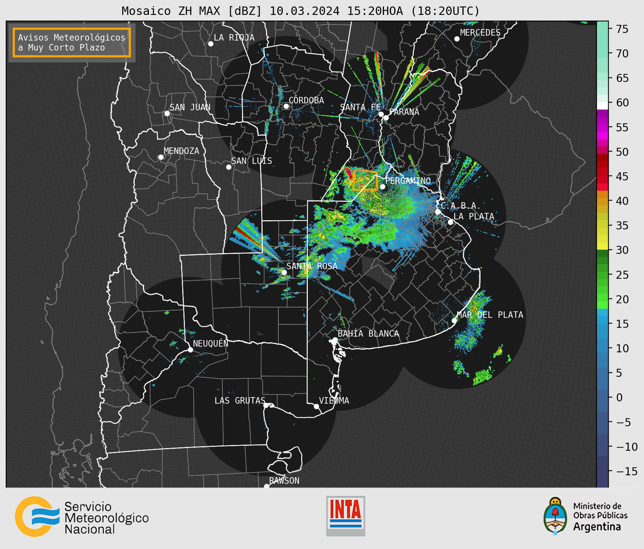Click the 60 dBZ white band on color scale
644x549 pixels.
[602, 106]
